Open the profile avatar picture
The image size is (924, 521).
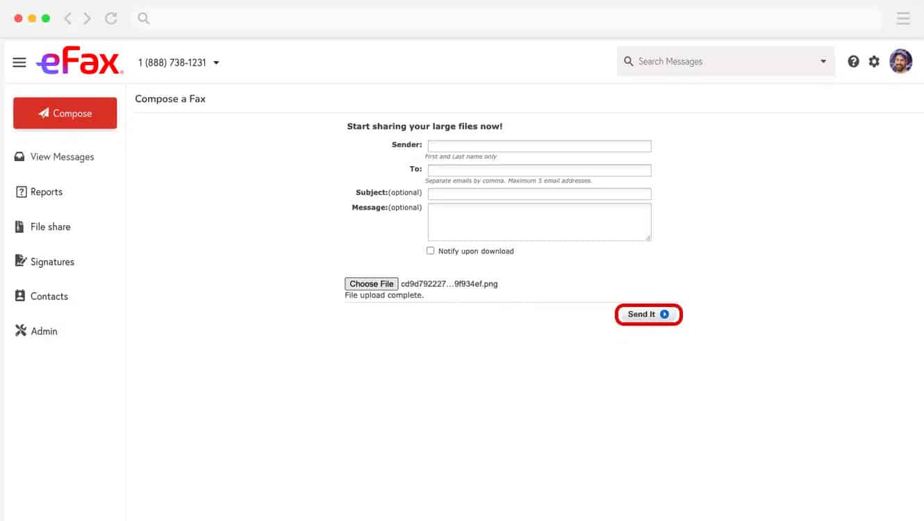(900, 61)
